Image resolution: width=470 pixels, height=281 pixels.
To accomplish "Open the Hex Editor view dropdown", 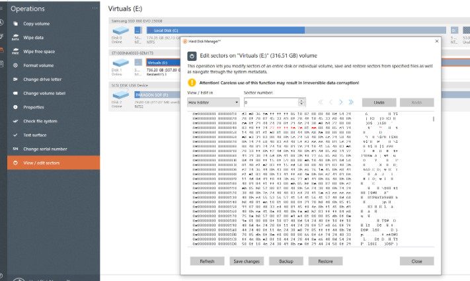I will coord(213,102).
